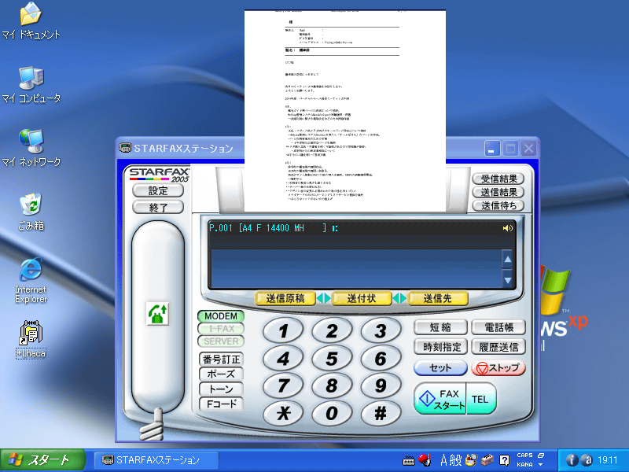The height and width of the screenshot is (472, 629).
Task: Click the blue セット button
Action: pyautogui.click(x=440, y=367)
